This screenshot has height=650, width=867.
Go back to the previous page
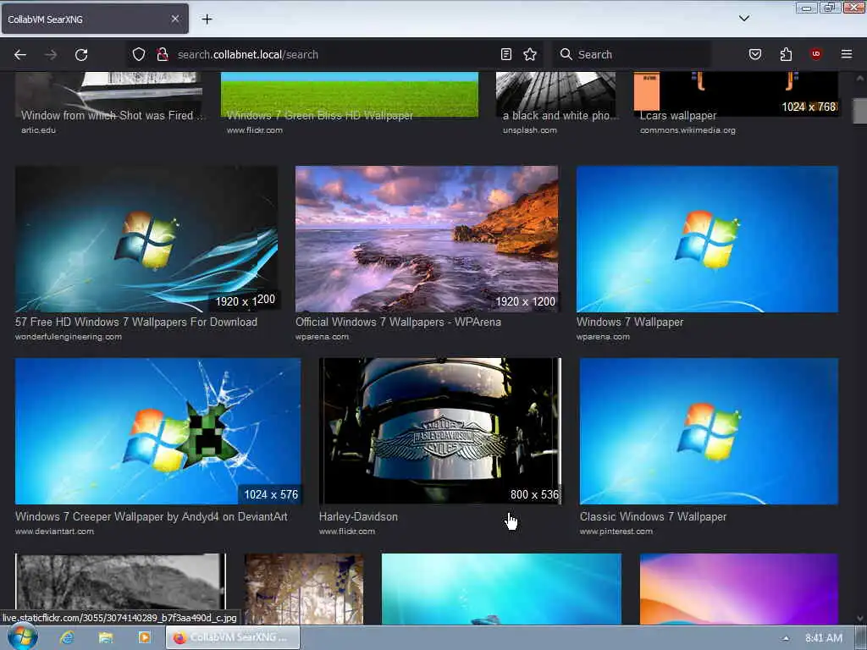(x=20, y=54)
